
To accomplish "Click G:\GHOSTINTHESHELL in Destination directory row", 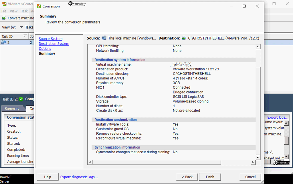I will (x=192, y=74).
